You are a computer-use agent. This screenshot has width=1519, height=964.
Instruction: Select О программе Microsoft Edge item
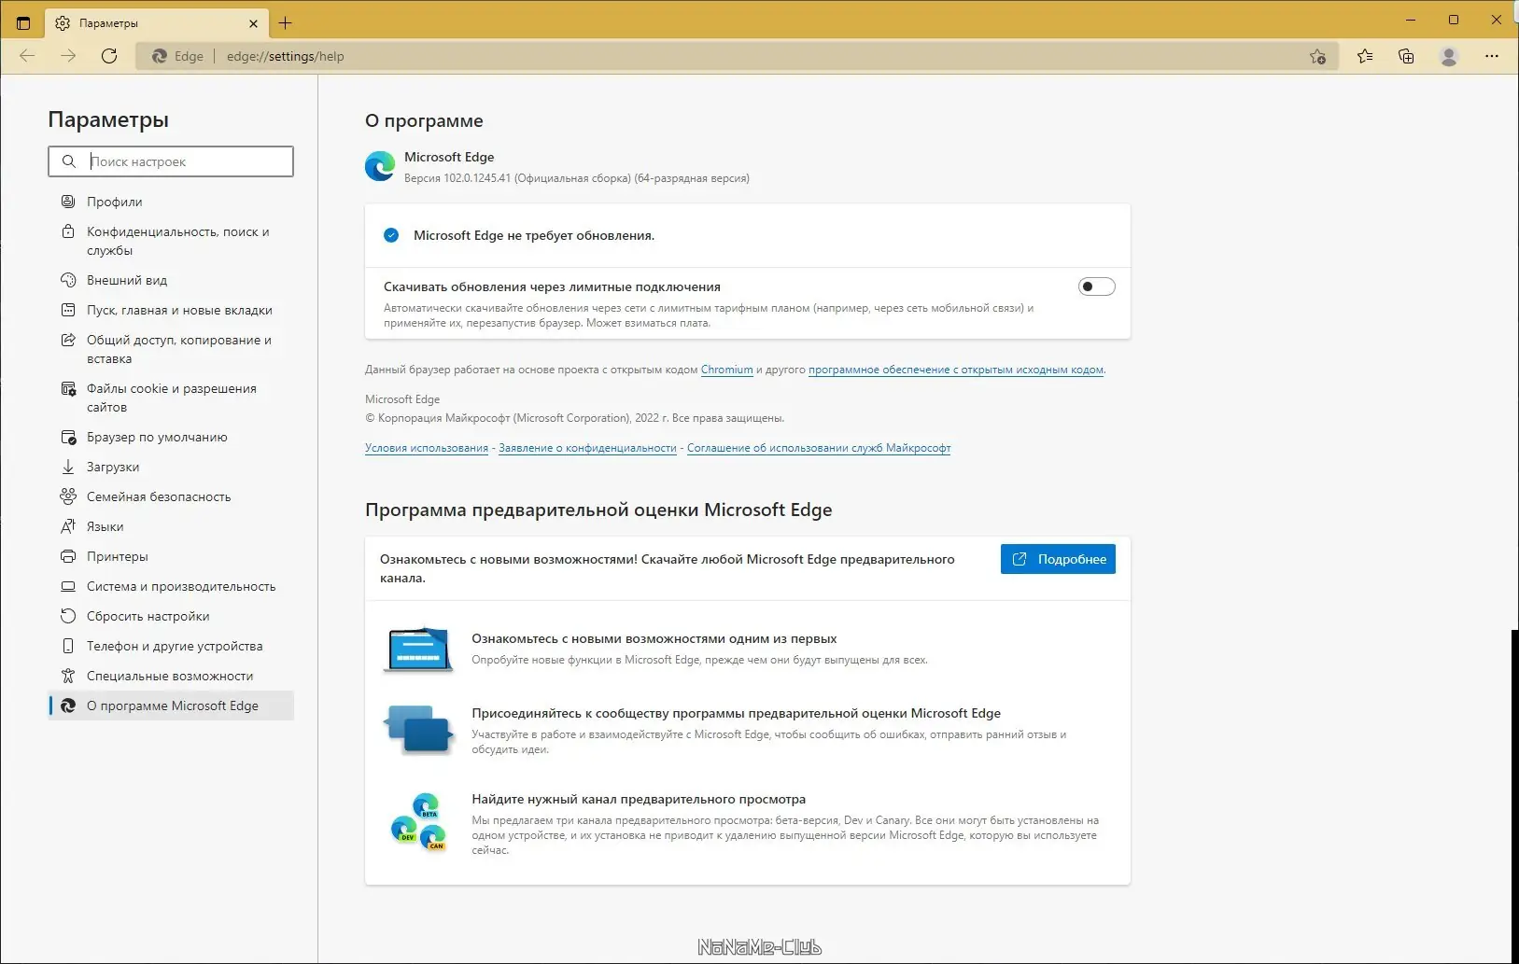pos(171,706)
